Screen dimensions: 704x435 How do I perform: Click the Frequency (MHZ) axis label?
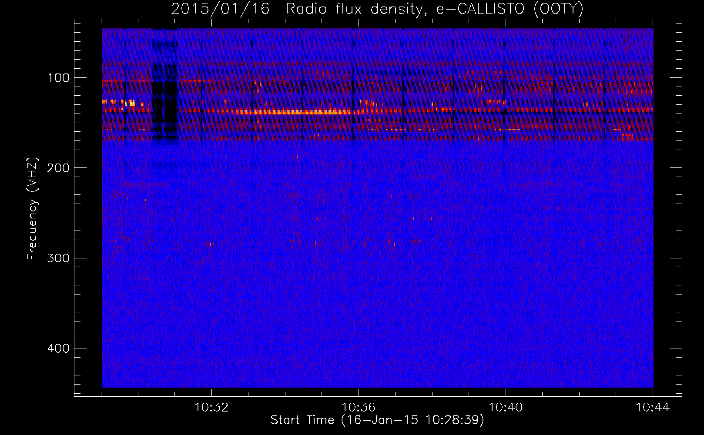pyautogui.click(x=33, y=208)
